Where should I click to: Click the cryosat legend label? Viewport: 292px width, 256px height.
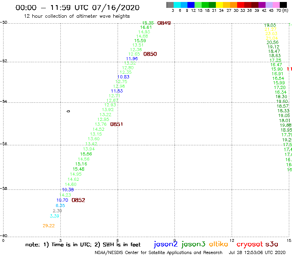click(x=250, y=245)
